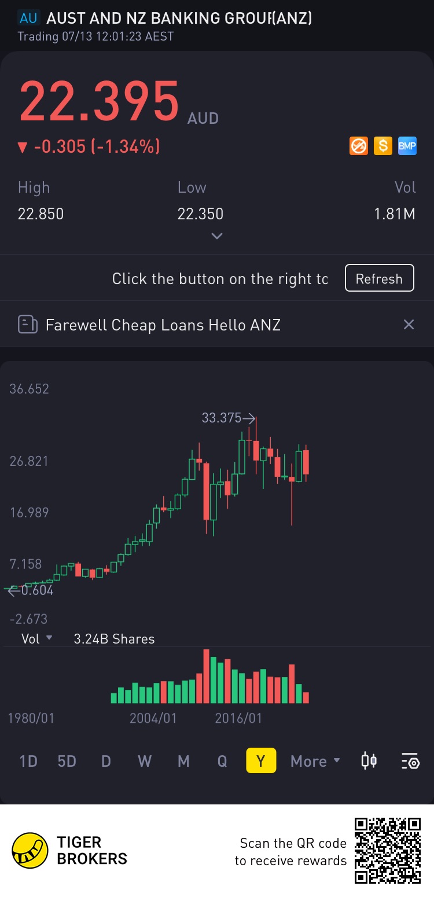This screenshot has height=897, width=434.
Task: Tap the QR code for rewards
Action: [x=387, y=850]
